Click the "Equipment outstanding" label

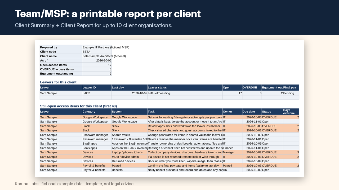coord(61,74)
